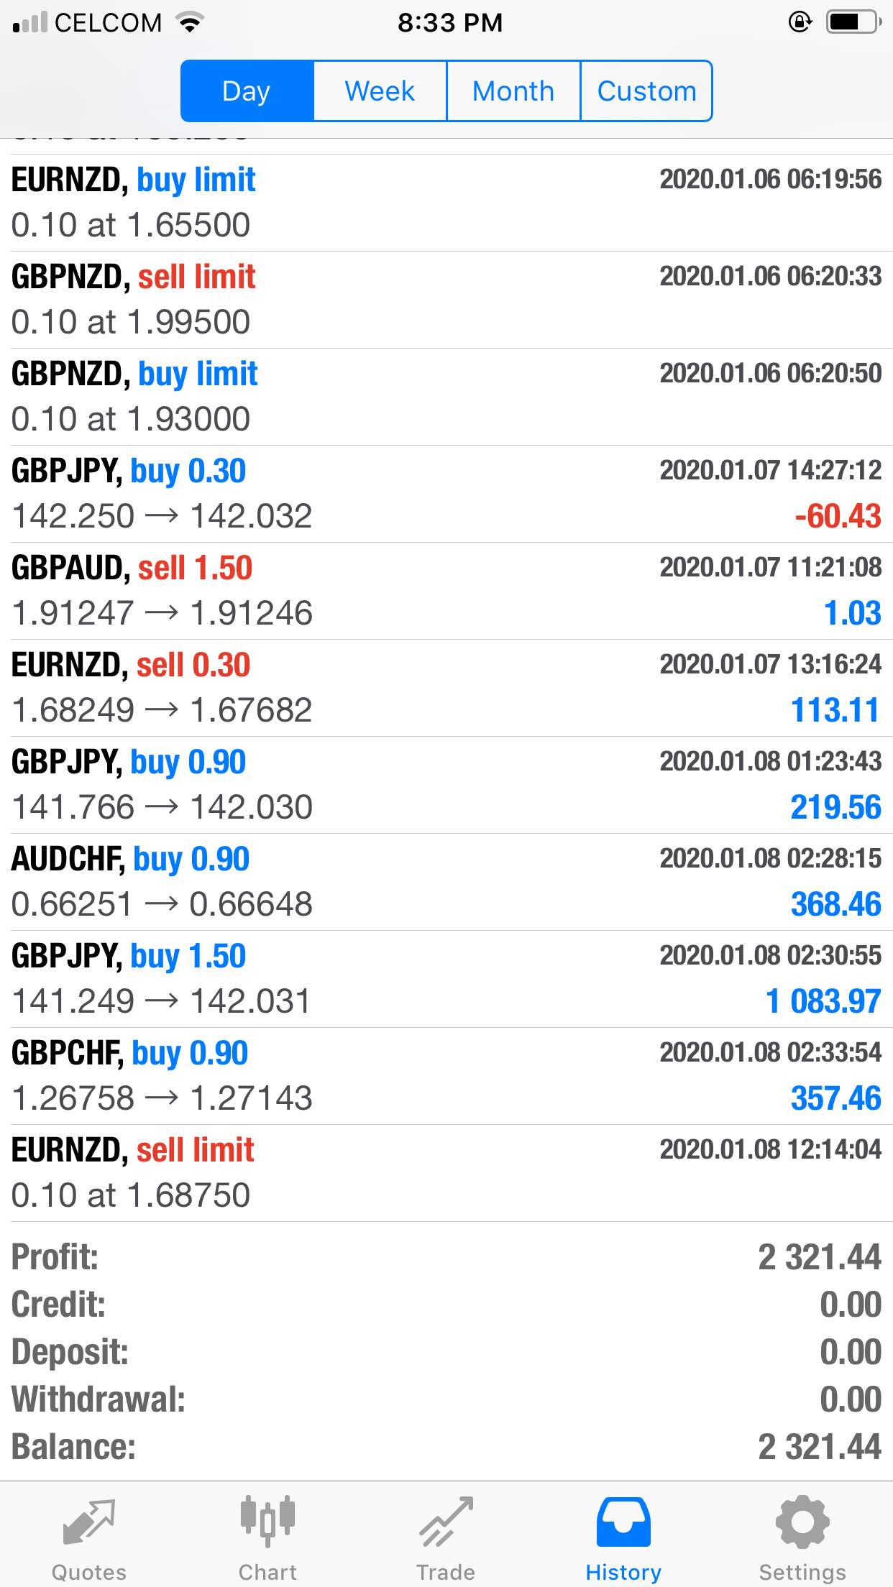Open the EURNZD sell limit at 1.68750 order
The image size is (893, 1587).
click(446, 1173)
